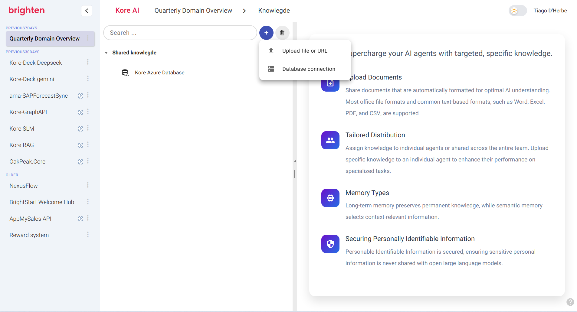Open Kore SLM in sidebar
577x312 pixels.
[22, 129]
